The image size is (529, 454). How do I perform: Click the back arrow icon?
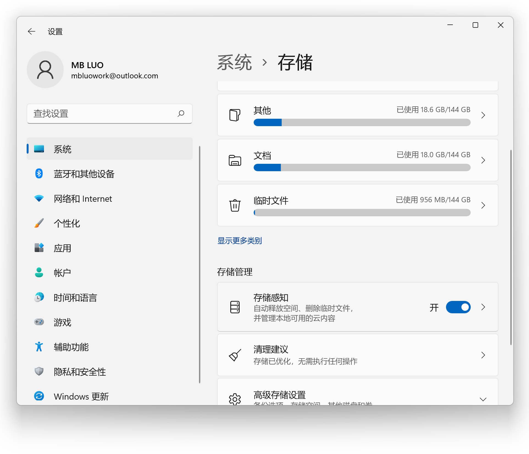coord(32,31)
